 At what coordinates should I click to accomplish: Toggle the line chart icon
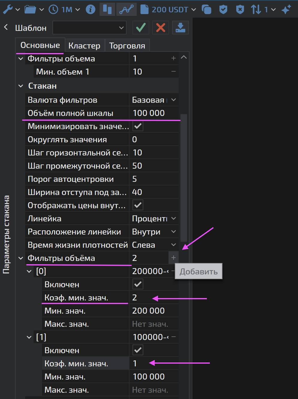pos(126,10)
